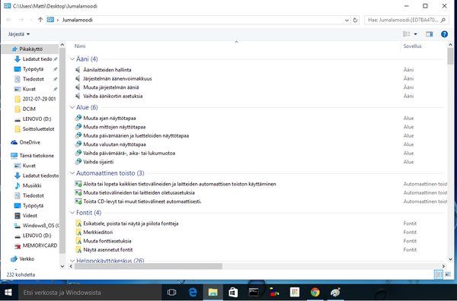
Task: Collapse the Fontit (4) group
Action: click(72, 213)
